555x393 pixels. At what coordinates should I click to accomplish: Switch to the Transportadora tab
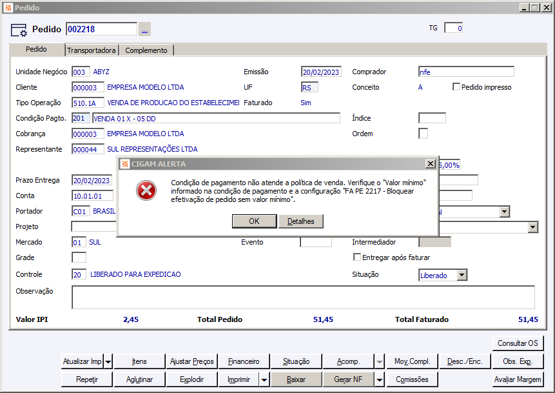coord(92,50)
